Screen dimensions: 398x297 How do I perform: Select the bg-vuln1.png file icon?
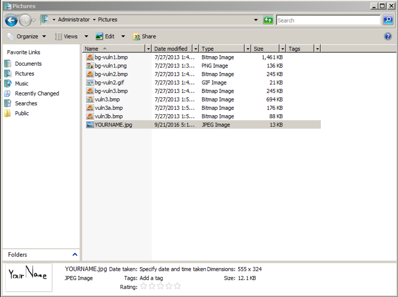(90, 66)
